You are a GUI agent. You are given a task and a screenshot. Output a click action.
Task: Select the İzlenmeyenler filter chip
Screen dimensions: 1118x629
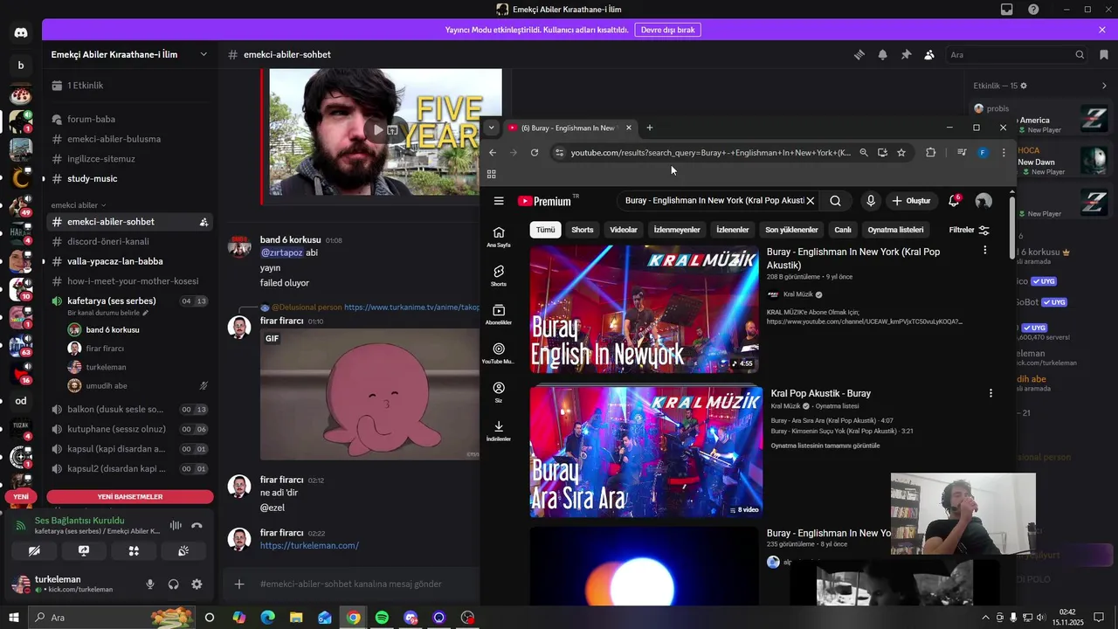(677, 230)
